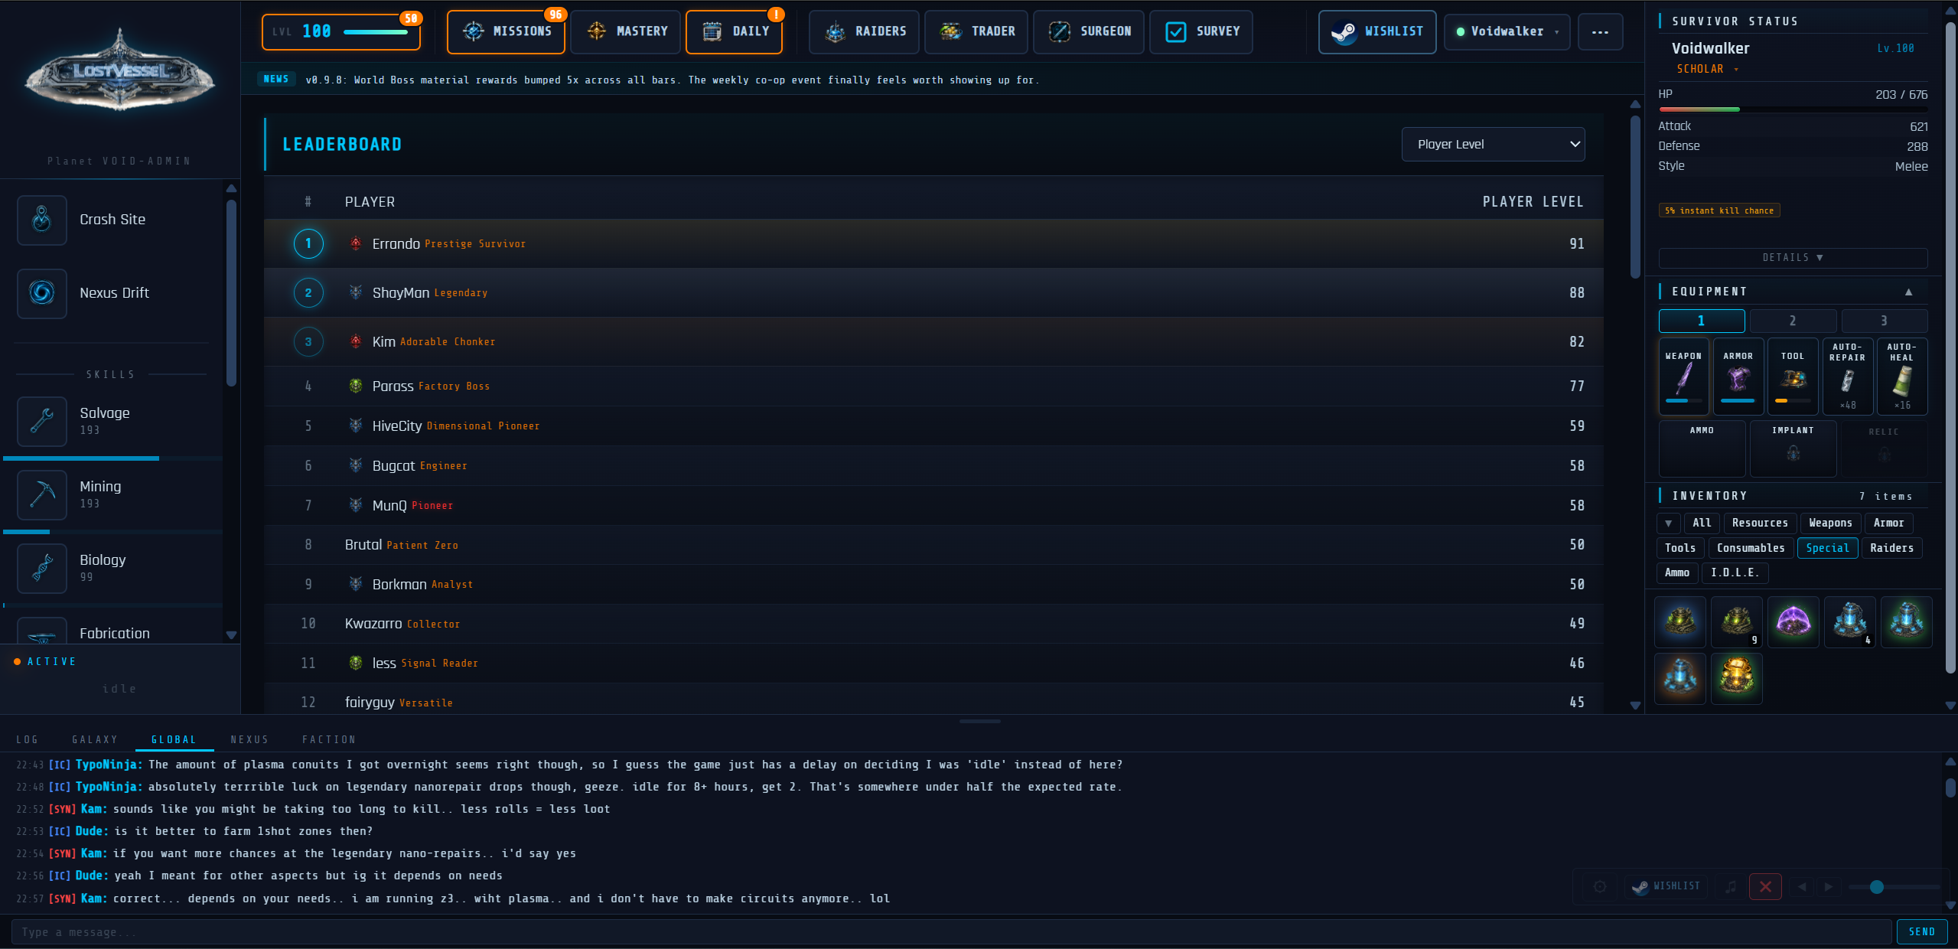This screenshot has height=949, width=1958.
Task: Select the inventory item with count 9
Action: [x=1736, y=622]
